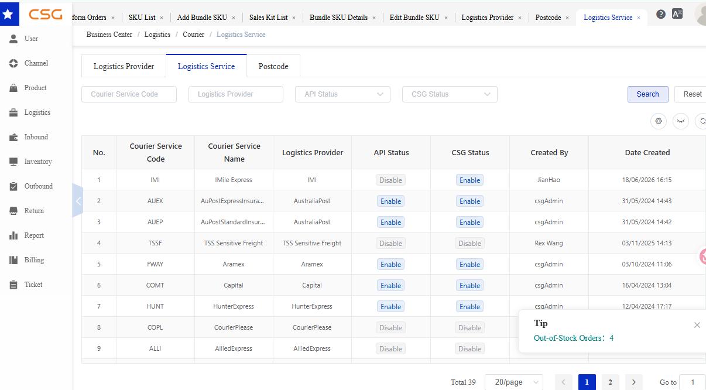Image resolution: width=706 pixels, height=390 pixels.
Task: Open the Sales Kit List top tab
Action: tap(268, 18)
